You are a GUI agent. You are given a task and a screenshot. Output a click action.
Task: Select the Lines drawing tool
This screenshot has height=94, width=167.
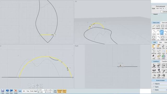(154, 27)
